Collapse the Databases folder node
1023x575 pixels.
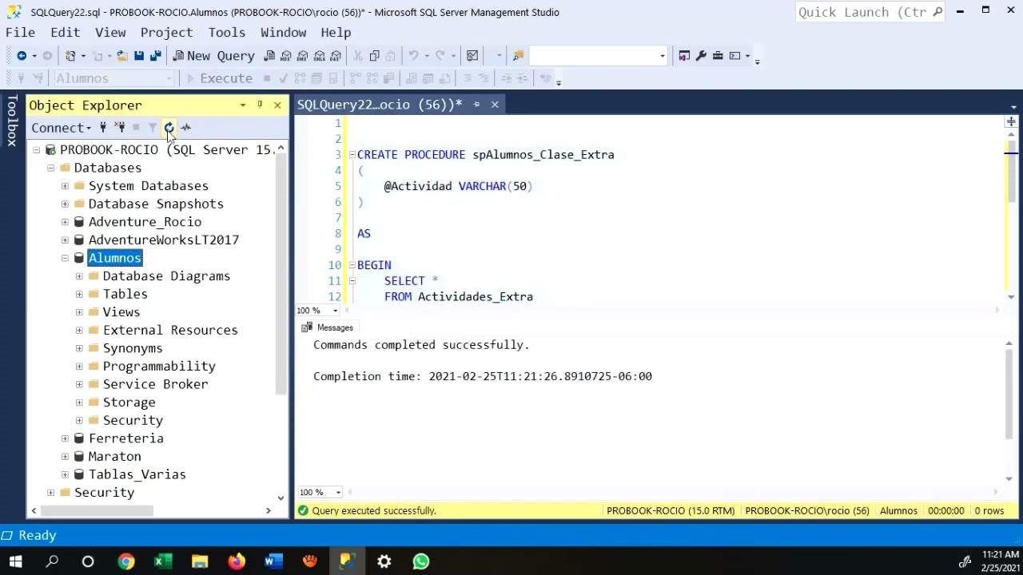[50, 168]
